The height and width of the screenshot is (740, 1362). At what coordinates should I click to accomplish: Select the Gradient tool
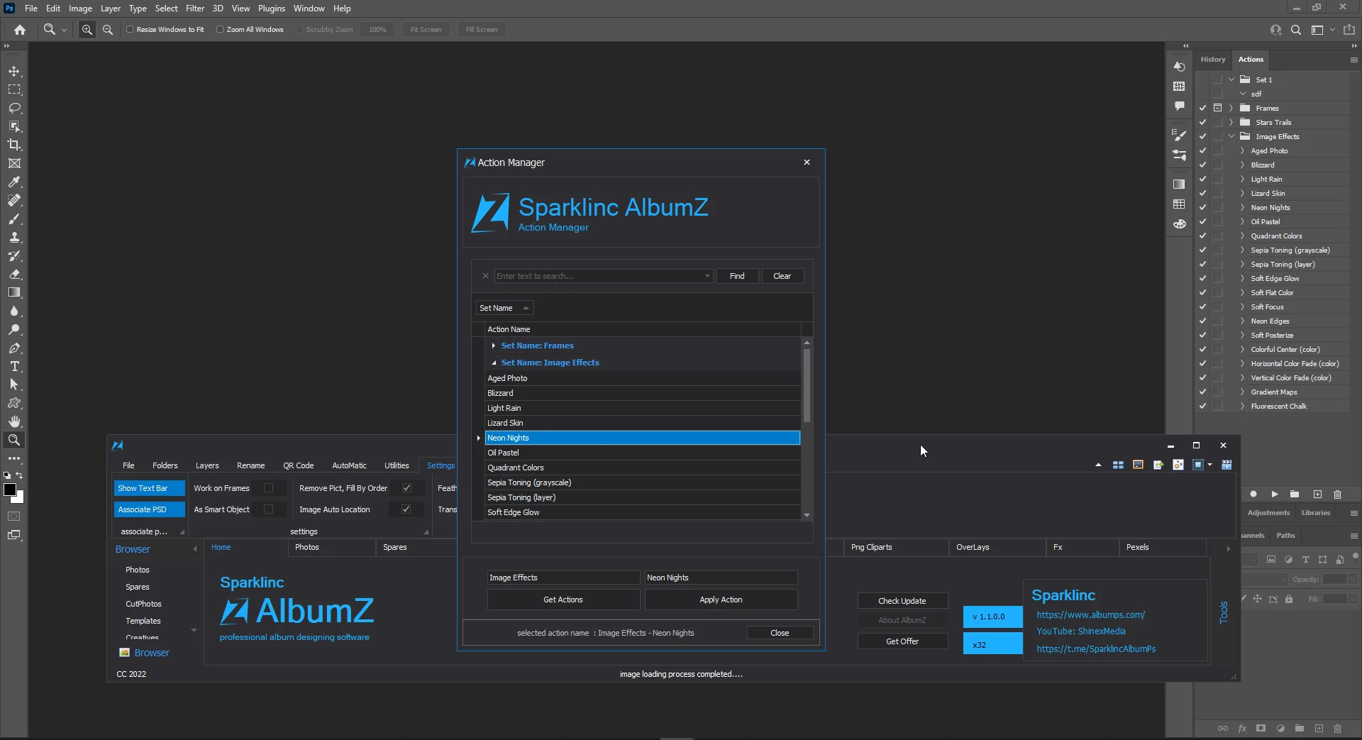(x=14, y=292)
